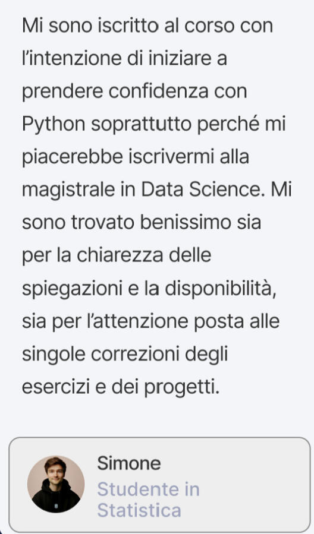The height and width of the screenshot is (534, 314).
Task: Click the word 'Statistica' in the card
Action: 139,510
